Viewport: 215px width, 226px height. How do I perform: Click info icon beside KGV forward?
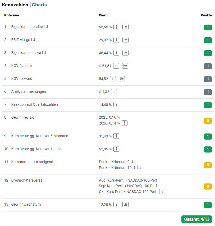point(113,79)
